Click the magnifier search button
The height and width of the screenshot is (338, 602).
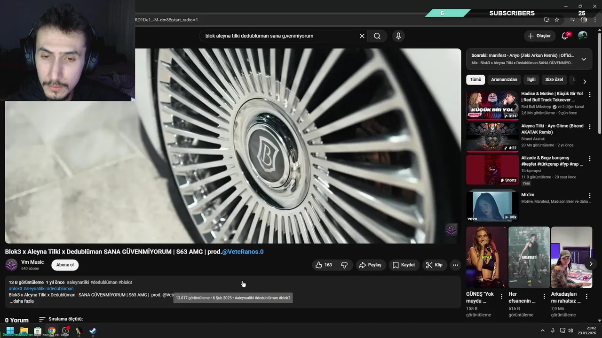377,36
